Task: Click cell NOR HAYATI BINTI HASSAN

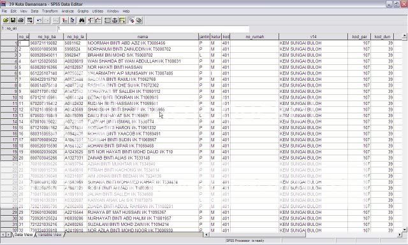Action: [x=143, y=67]
